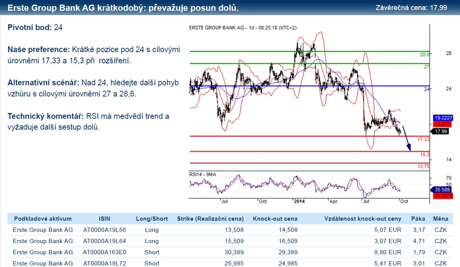Select the red 13.75 support label
Screen dimensions: 460x267
coord(423,166)
